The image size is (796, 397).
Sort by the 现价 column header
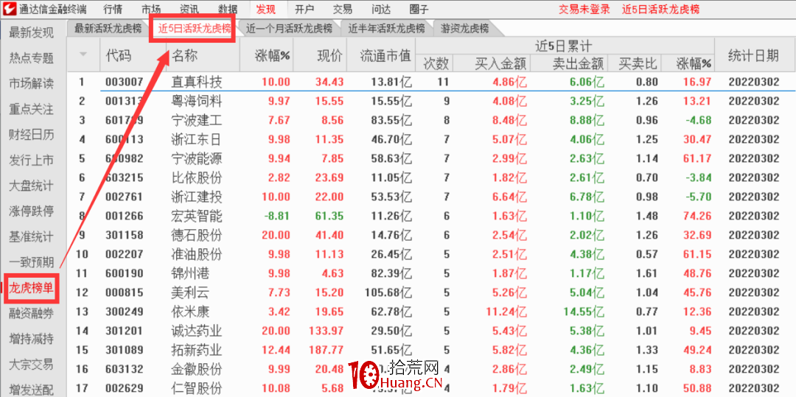pyautogui.click(x=330, y=55)
